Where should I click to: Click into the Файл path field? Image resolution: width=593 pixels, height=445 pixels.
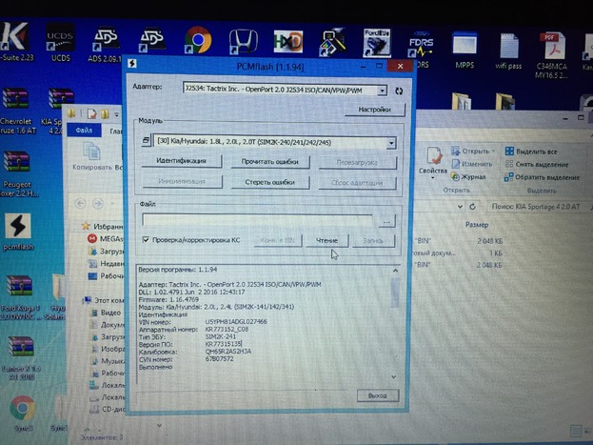(259, 221)
